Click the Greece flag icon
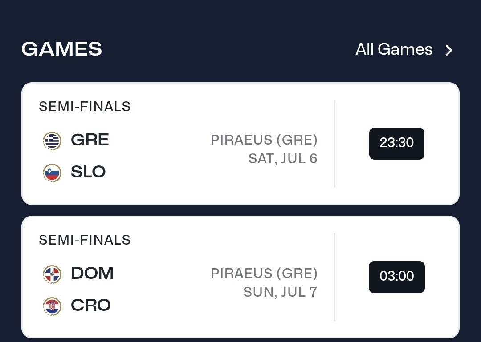The width and height of the screenshot is (481, 342). pyautogui.click(x=52, y=141)
